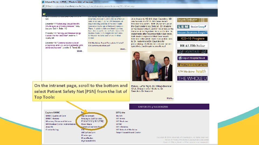Open the HEALTH Online banner

pyautogui.click(x=192, y=46)
